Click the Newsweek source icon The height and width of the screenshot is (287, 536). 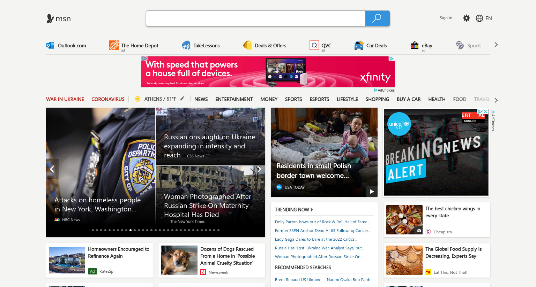(203, 272)
